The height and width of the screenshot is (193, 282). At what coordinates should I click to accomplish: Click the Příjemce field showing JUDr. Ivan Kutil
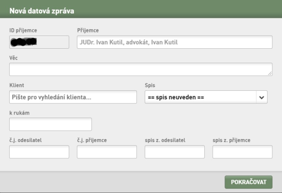[175, 42]
